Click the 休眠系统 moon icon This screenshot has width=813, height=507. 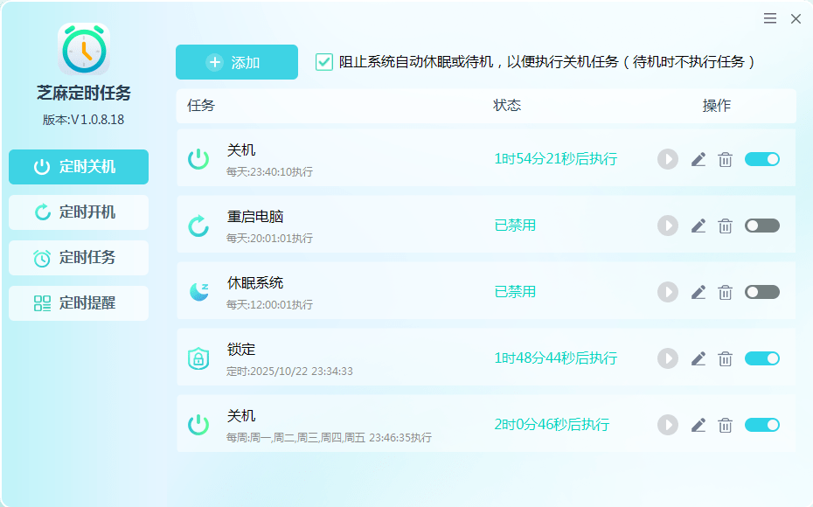coord(199,291)
